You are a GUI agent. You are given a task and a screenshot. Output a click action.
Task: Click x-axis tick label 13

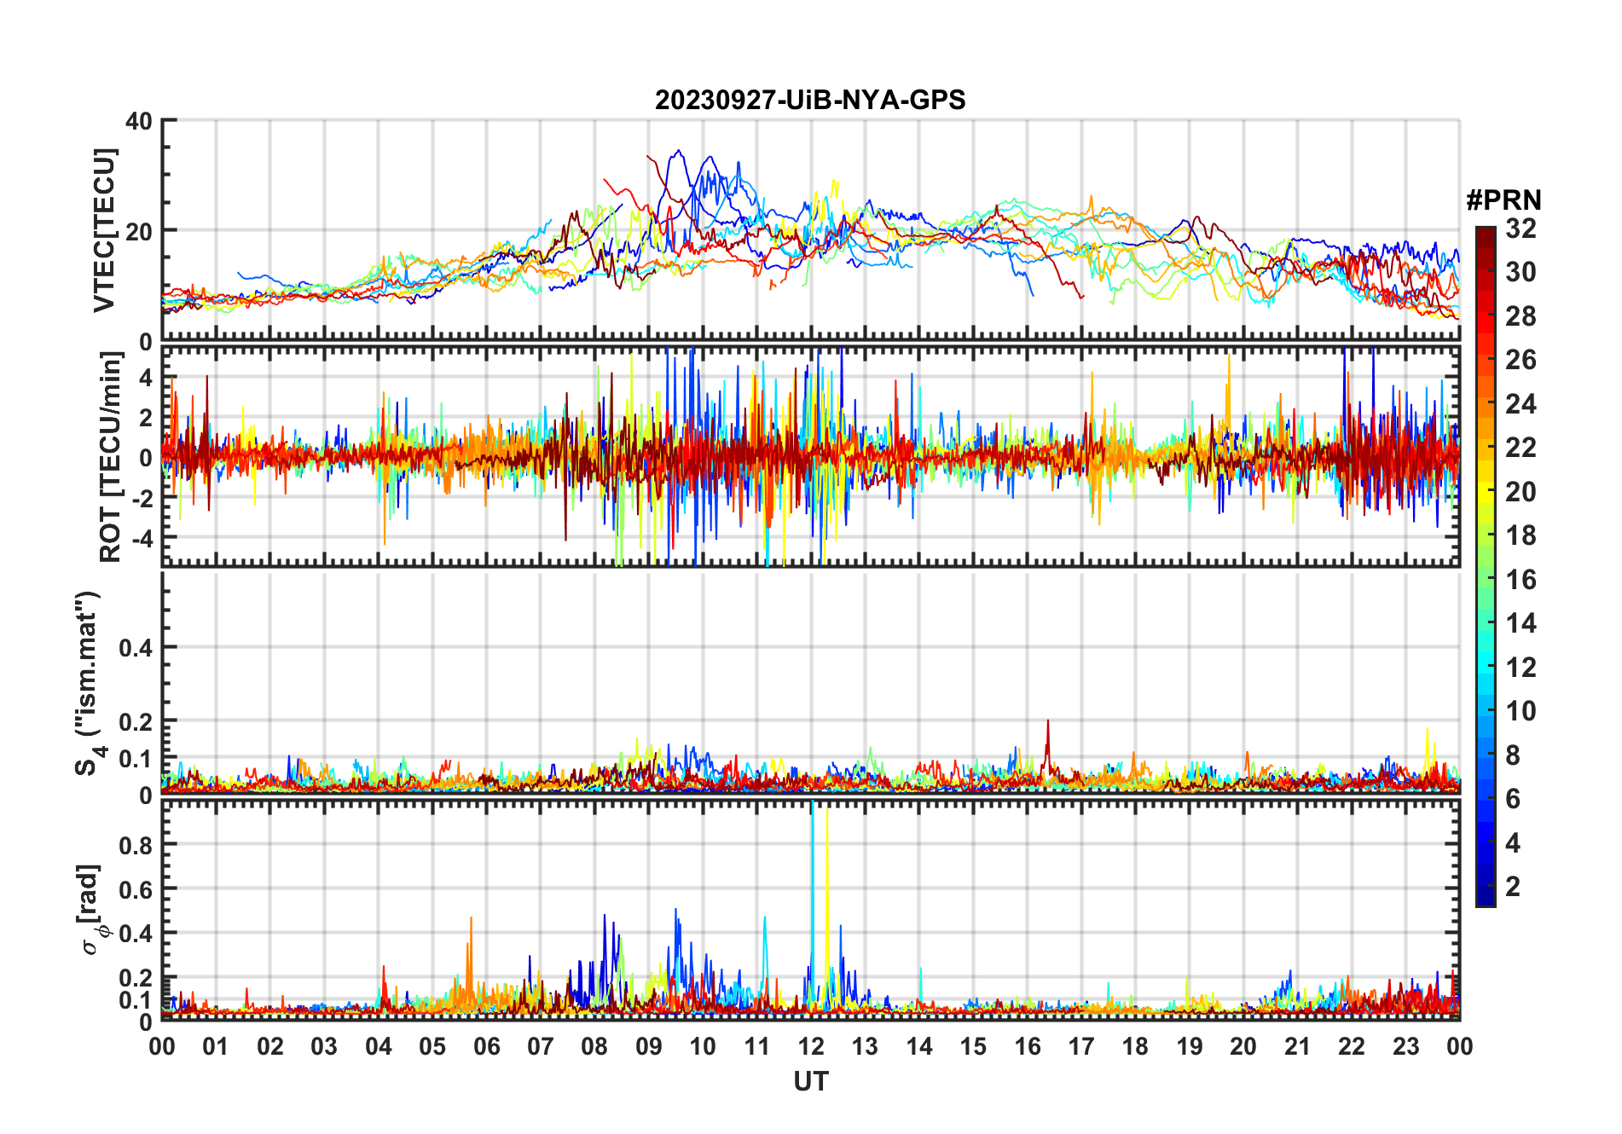coord(865,1047)
